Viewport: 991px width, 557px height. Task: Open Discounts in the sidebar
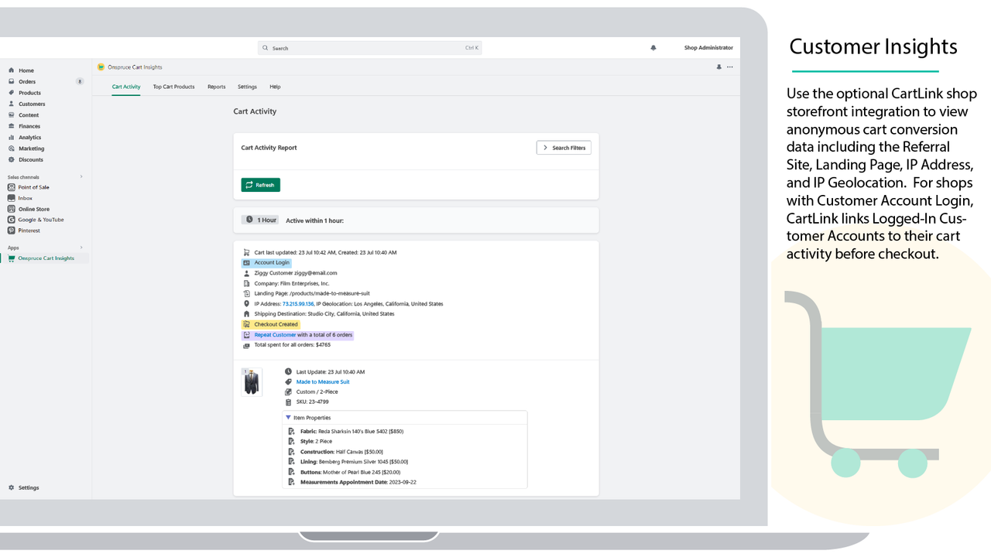[x=31, y=159]
